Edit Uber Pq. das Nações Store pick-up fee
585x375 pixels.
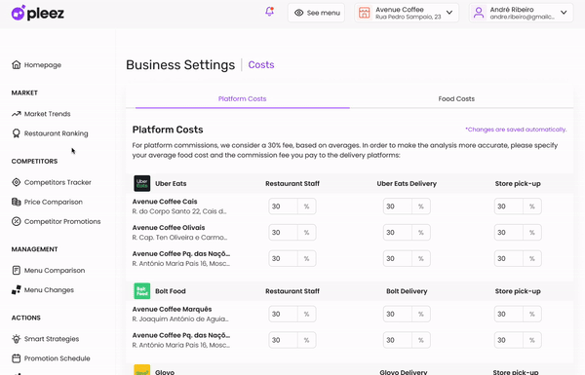509,258
